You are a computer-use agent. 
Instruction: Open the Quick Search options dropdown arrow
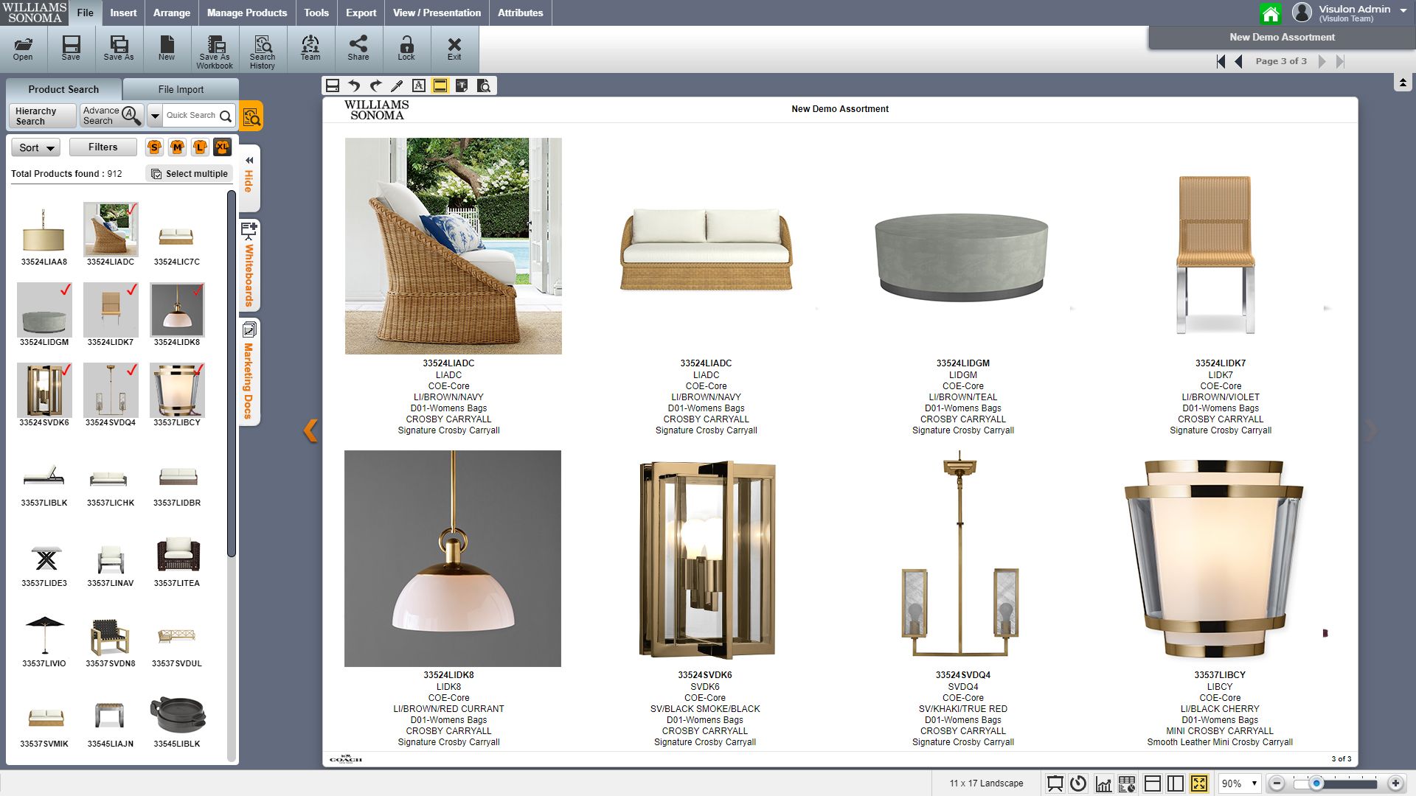pos(155,116)
